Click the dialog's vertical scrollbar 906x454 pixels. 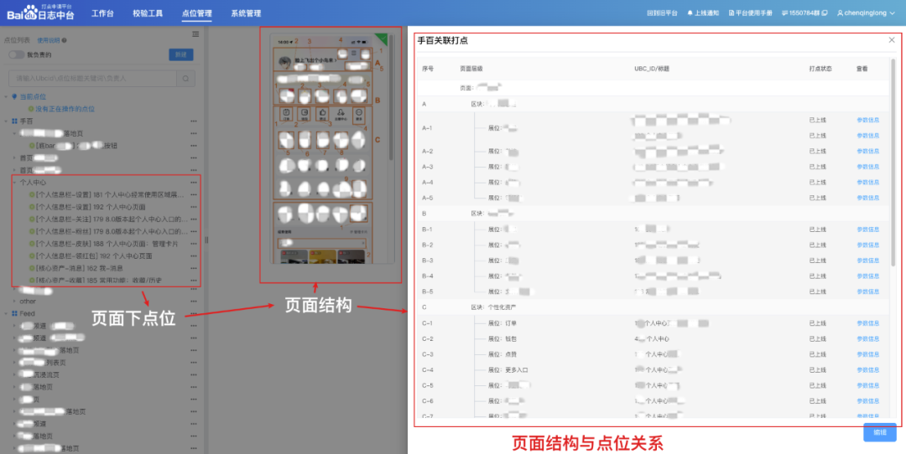coord(893,168)
